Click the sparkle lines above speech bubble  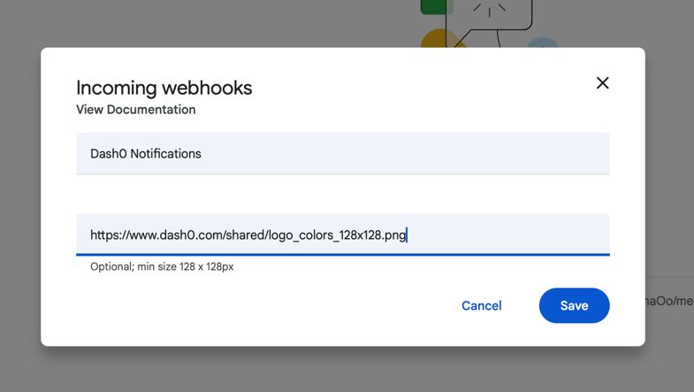point(489,9)
